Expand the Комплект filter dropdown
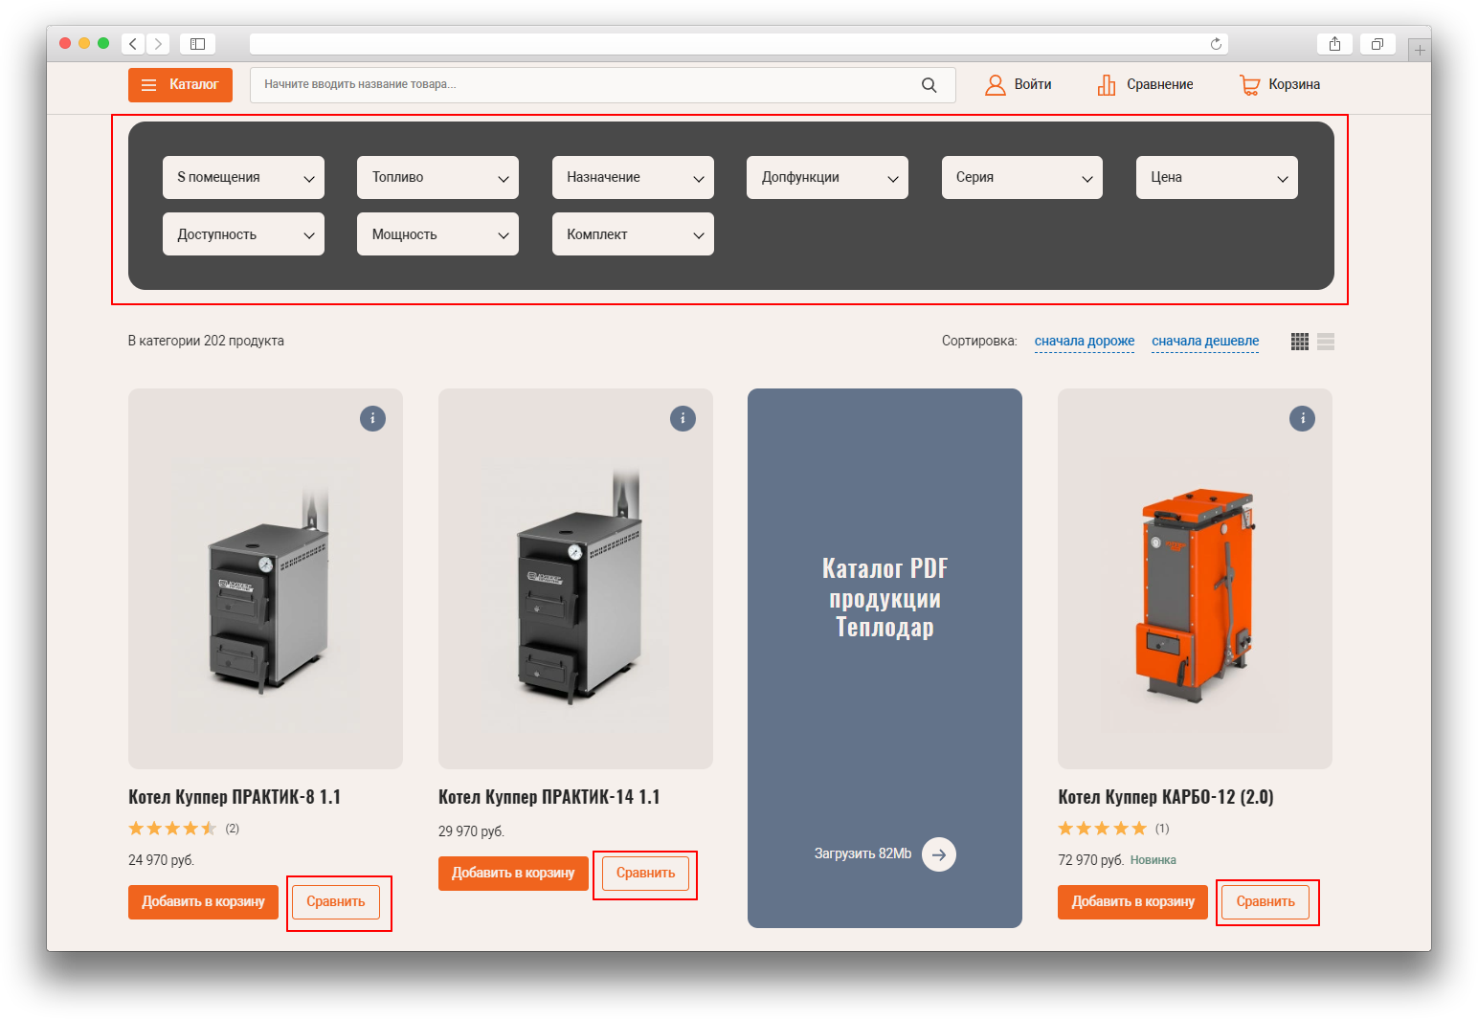This screenshot has width=1478, height=1019. 633,234
